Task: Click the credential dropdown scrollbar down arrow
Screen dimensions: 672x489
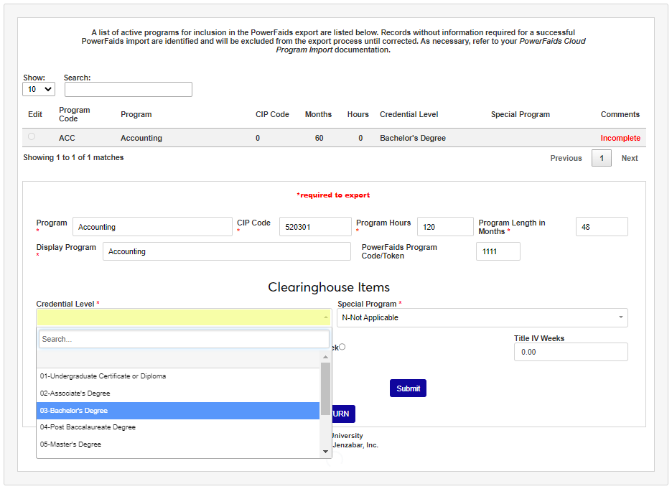Action: click(326, 452)
